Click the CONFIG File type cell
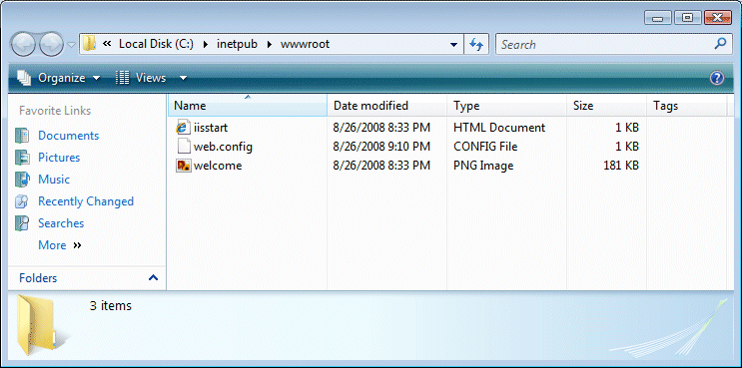Image resolution: width=742 pixels, height=368 pixels. (x=485, y=147)
